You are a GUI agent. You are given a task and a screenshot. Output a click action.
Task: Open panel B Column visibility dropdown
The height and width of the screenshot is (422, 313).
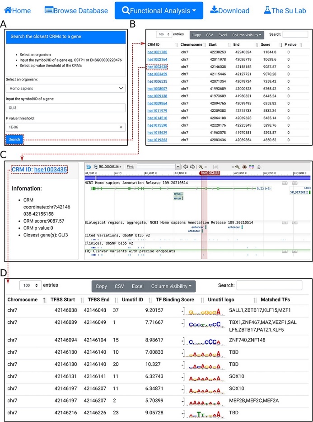247,35
